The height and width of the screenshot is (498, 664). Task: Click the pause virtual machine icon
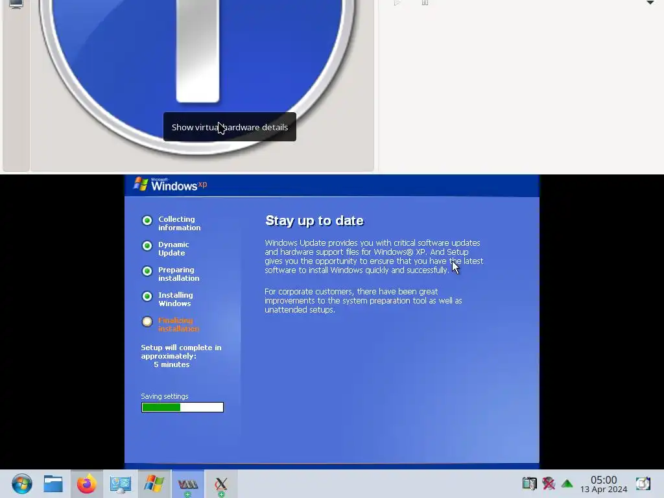point(425,3)
